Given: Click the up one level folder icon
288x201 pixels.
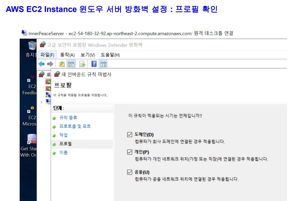Looking at the screenshot, I should click(x=62, y=64).
